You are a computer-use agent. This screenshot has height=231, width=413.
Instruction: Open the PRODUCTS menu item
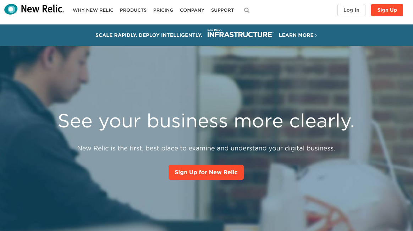coord(133,10)
